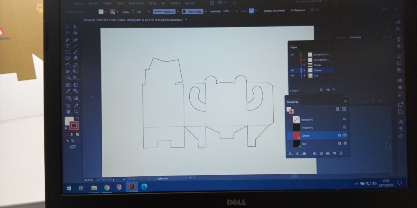Expand the SA regmark layer

[305, 60]
